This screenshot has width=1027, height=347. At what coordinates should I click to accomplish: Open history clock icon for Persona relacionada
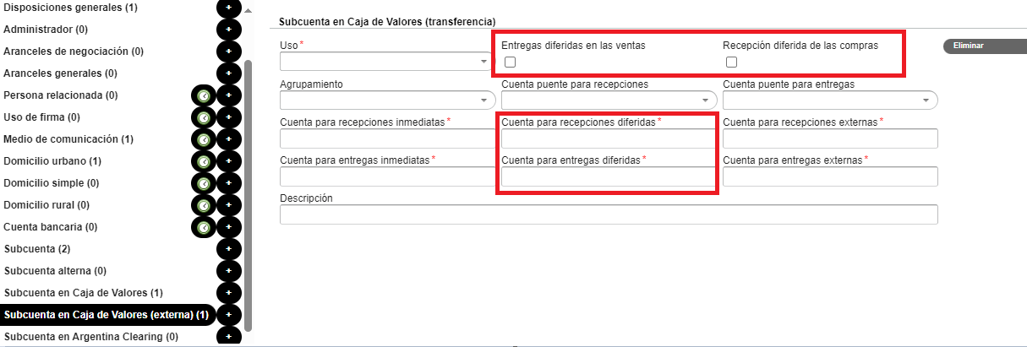coord(204,95)
